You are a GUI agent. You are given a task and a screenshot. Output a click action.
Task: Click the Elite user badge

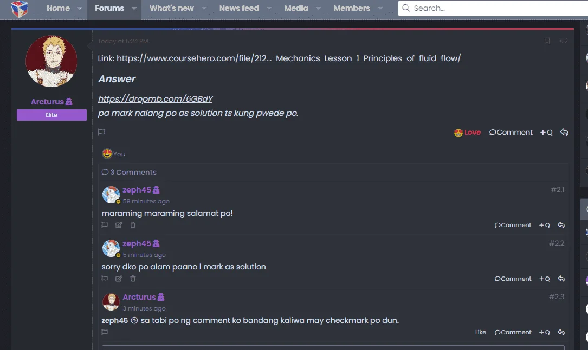coord(51,115)
